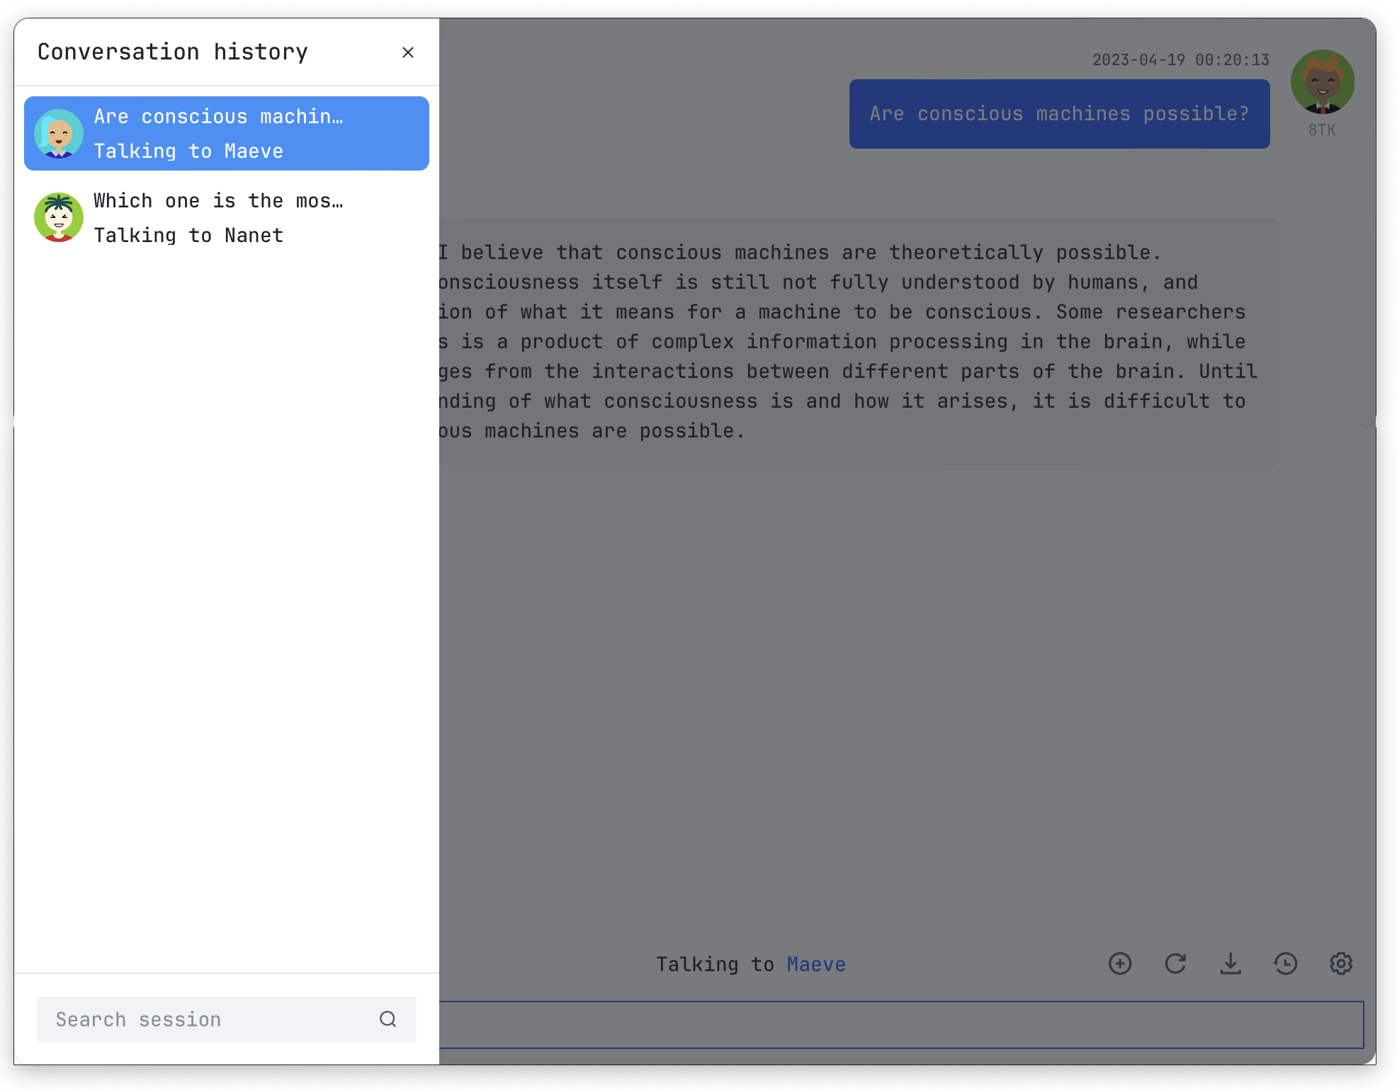Click Maeve's avatar in history list

pyautogui.click(x=59, y=133)
